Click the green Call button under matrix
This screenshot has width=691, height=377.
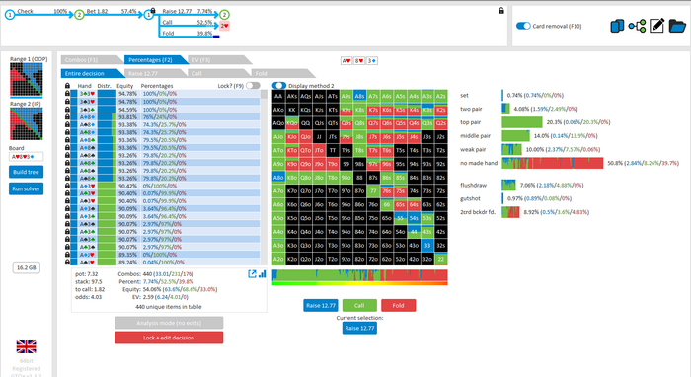359,305
